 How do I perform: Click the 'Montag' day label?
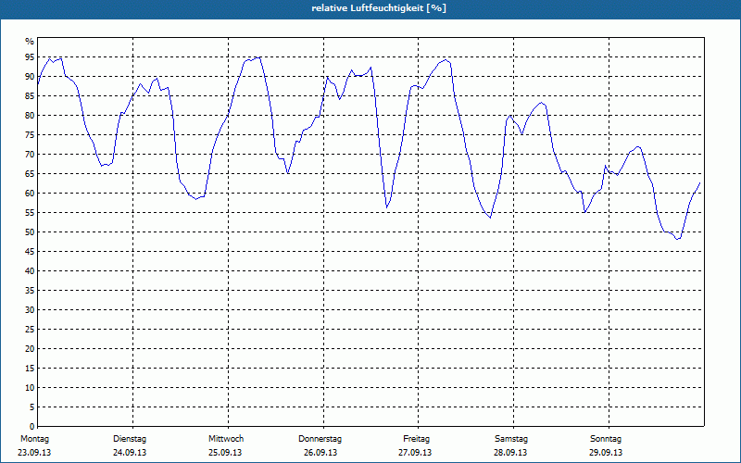34,439
